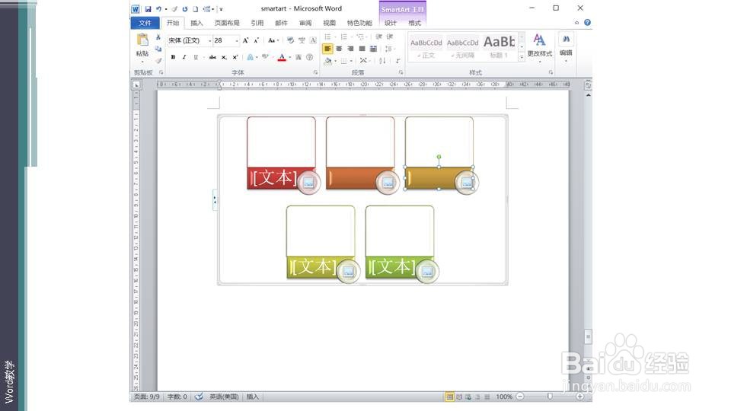This screenshot has height=411, width=731.
Task: Click 英语(美国) language in status bar
Action: point(224,397)
